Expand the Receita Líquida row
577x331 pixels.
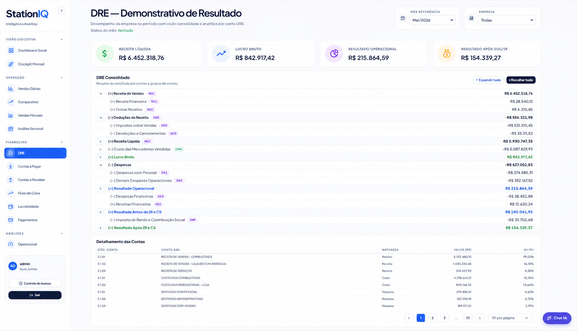click(101, 141)
